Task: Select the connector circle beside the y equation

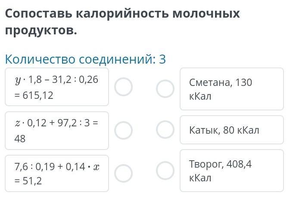Action: point(123,87)
